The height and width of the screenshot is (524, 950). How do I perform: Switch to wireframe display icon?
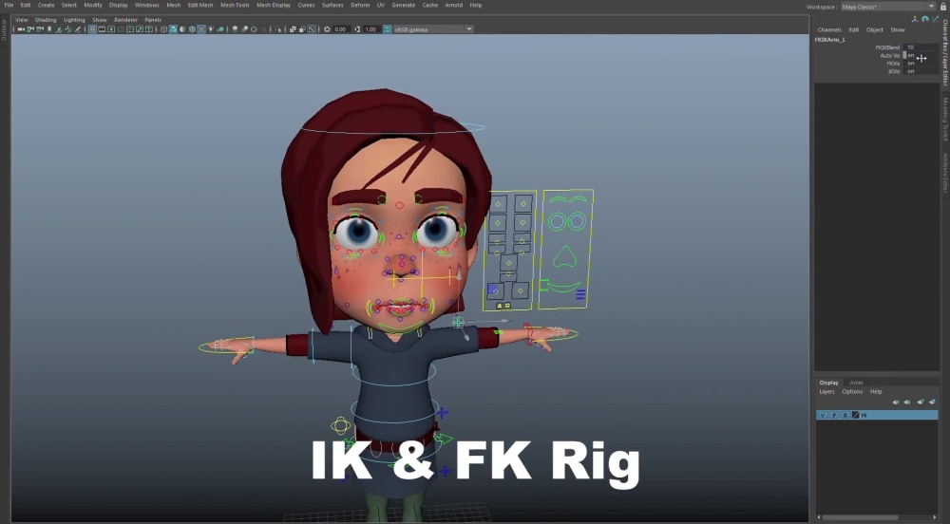pyautogui.click(x=163, y=29)
